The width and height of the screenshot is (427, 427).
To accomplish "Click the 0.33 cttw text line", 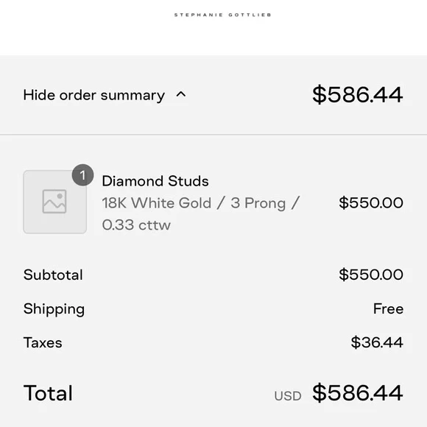I will (x=136, y=225).
